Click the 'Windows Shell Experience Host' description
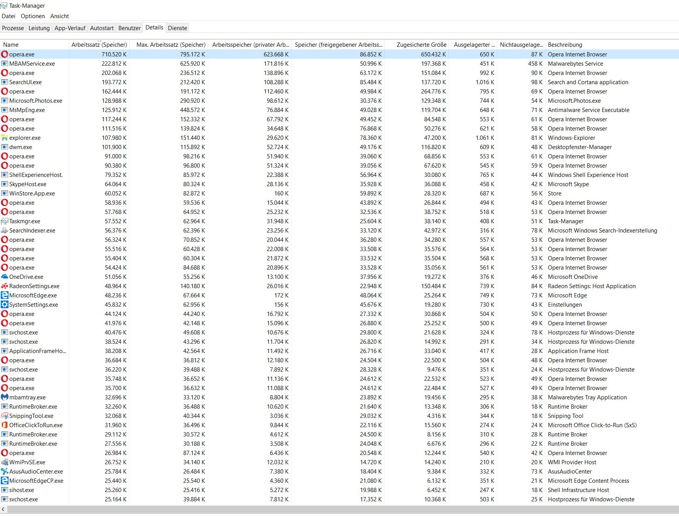The image size is (679, 516). (x=588, y=175)
